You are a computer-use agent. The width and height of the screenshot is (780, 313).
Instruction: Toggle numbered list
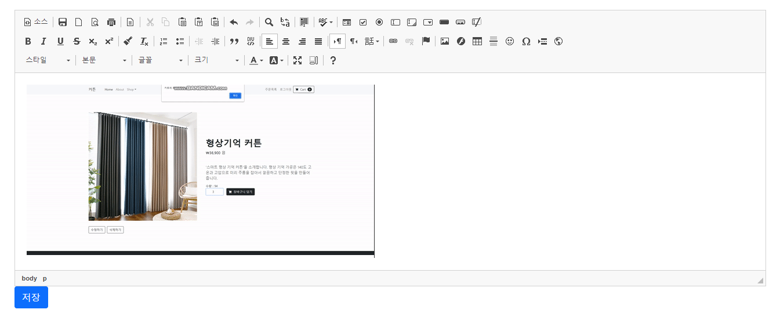point(164,41)
